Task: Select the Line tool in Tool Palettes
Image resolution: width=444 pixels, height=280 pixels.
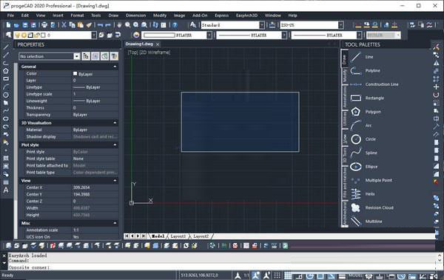Action: pyautogui.click(x=369, y=57)
